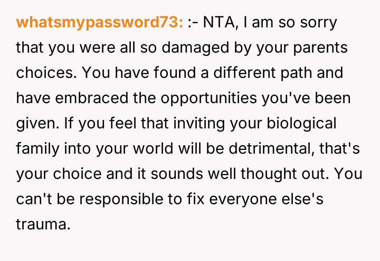Click the word "given." in the comment

(35, 122)
